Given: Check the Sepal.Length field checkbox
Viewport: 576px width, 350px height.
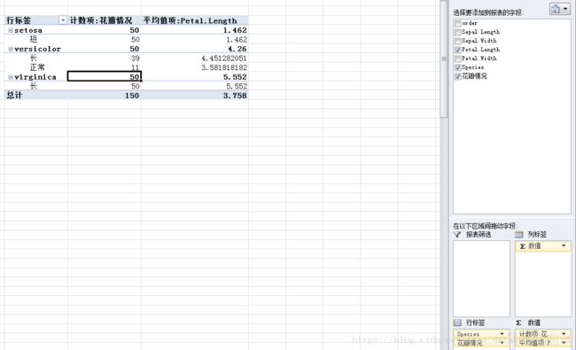Looking at the screenshot, I should click(x=458, y=32).
